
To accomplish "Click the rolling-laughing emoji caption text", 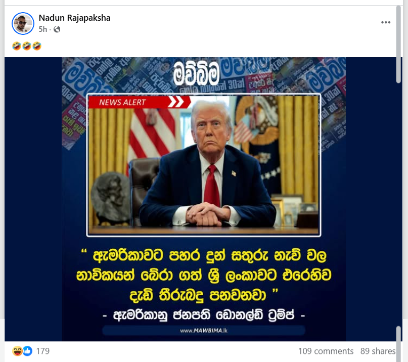I will (27, 46).
